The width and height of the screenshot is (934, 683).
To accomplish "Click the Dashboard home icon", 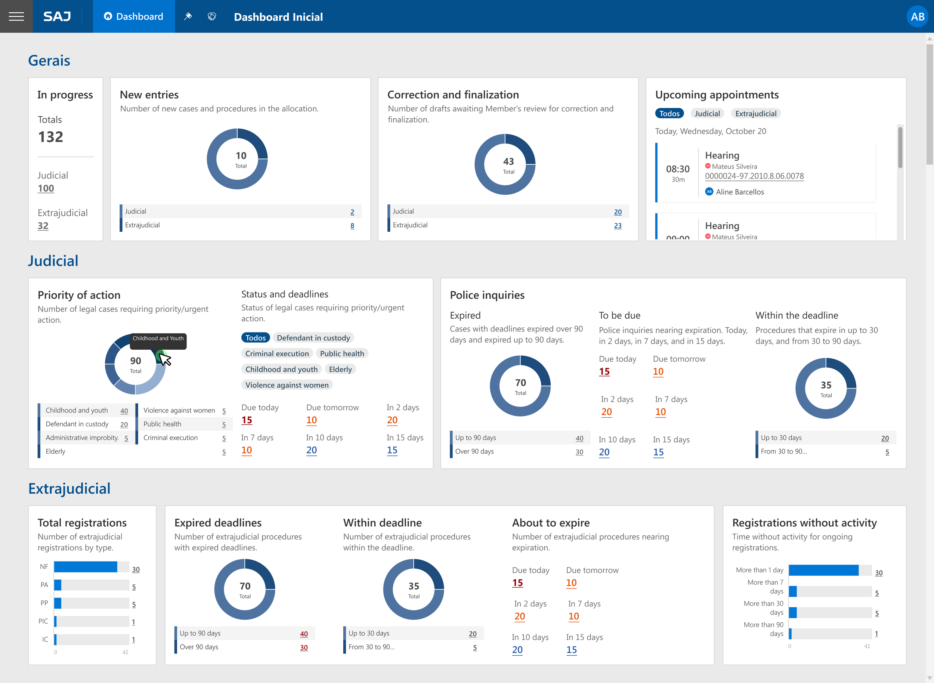I will coord(108,16).
